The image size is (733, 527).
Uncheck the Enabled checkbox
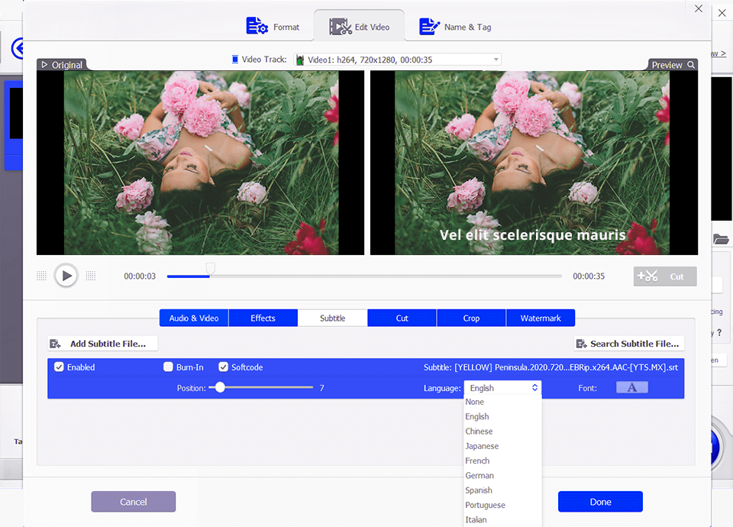pos(59,367)
